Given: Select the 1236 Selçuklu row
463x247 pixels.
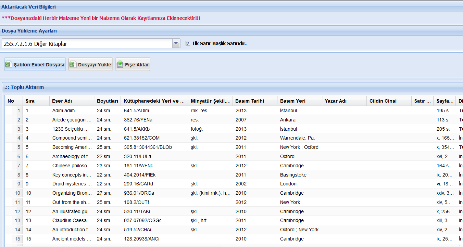Looking at the screenshot, I should click(x=234, y=129).
